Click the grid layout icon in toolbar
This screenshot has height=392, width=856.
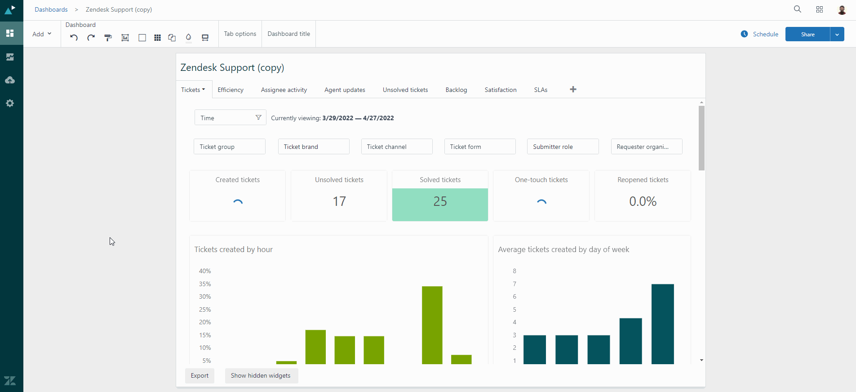coord(157,38)
